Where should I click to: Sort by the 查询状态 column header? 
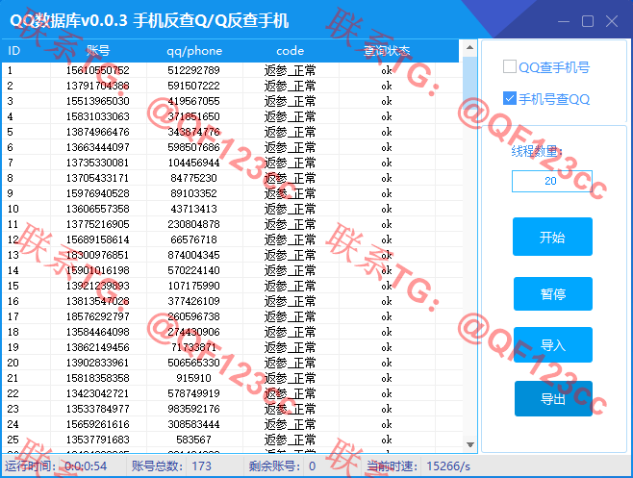[387, 50]
